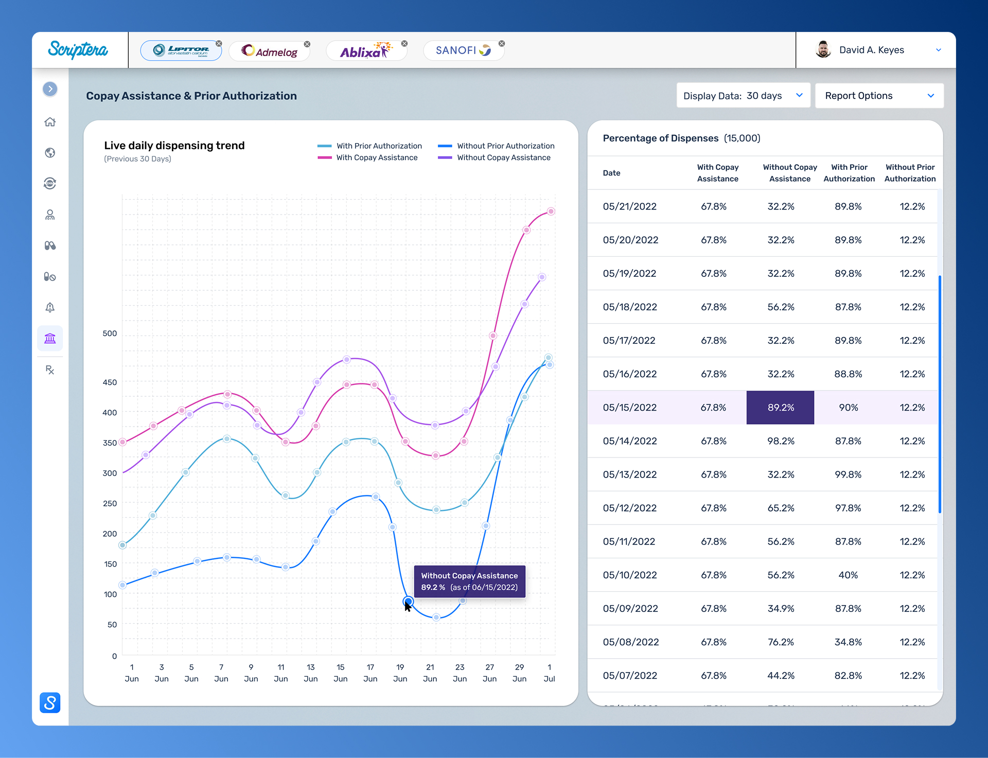This screenshot has height=758, width=988.
Task: Close the Admelog brand tab
Action: click(x=307, y=44)
